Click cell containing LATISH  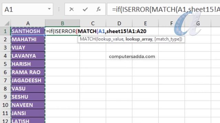point(28,120)
